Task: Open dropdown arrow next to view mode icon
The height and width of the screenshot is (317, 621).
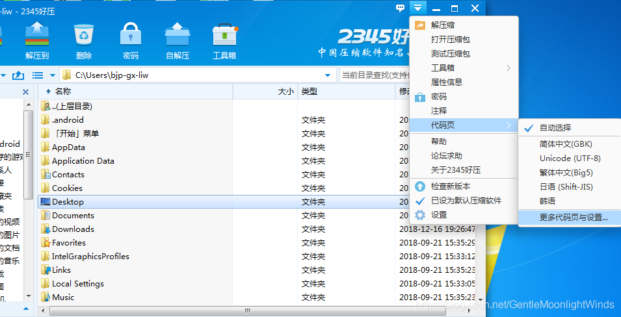Action: coord(52,75)
